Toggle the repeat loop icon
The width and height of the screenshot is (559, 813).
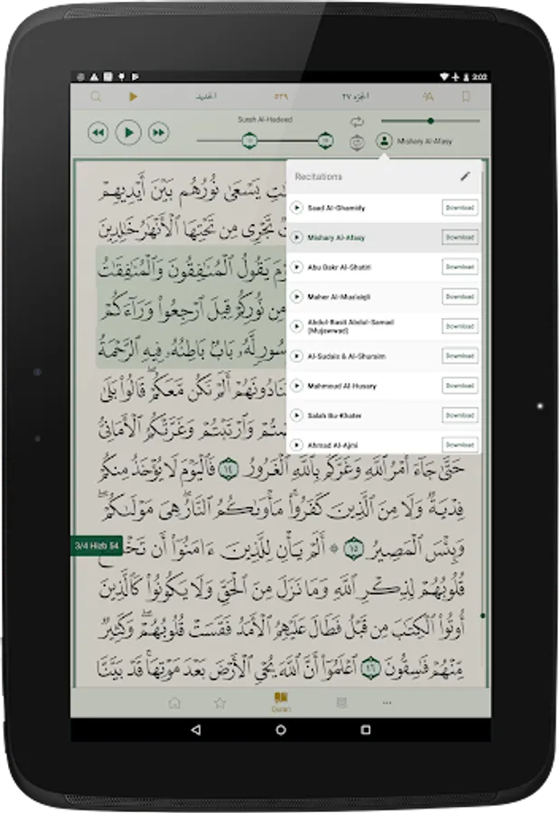(x=357, y=122)
